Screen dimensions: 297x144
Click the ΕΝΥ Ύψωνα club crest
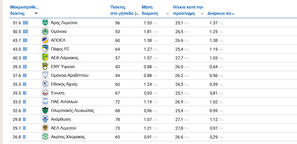(x=45, y=67)
